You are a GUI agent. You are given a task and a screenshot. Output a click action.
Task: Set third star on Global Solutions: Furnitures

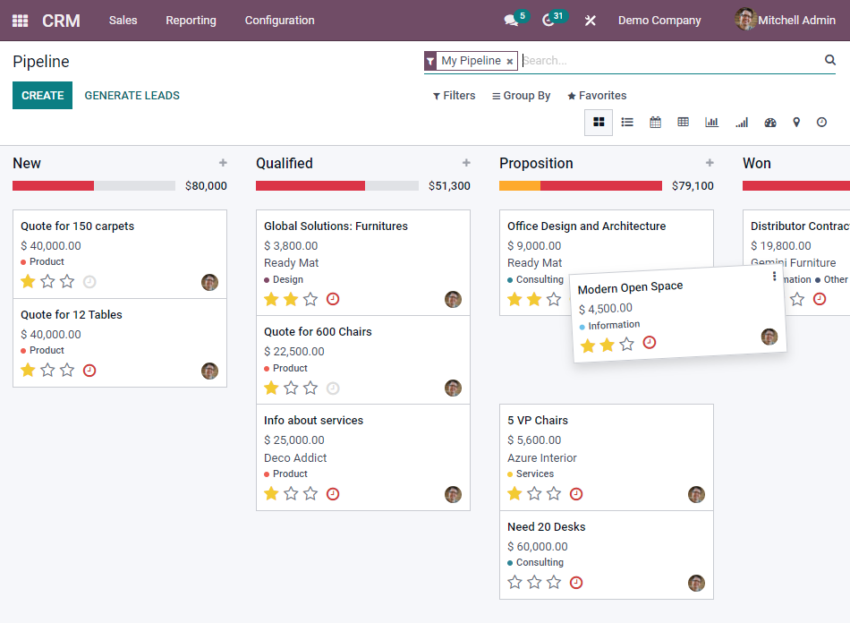tap(310, 299)
